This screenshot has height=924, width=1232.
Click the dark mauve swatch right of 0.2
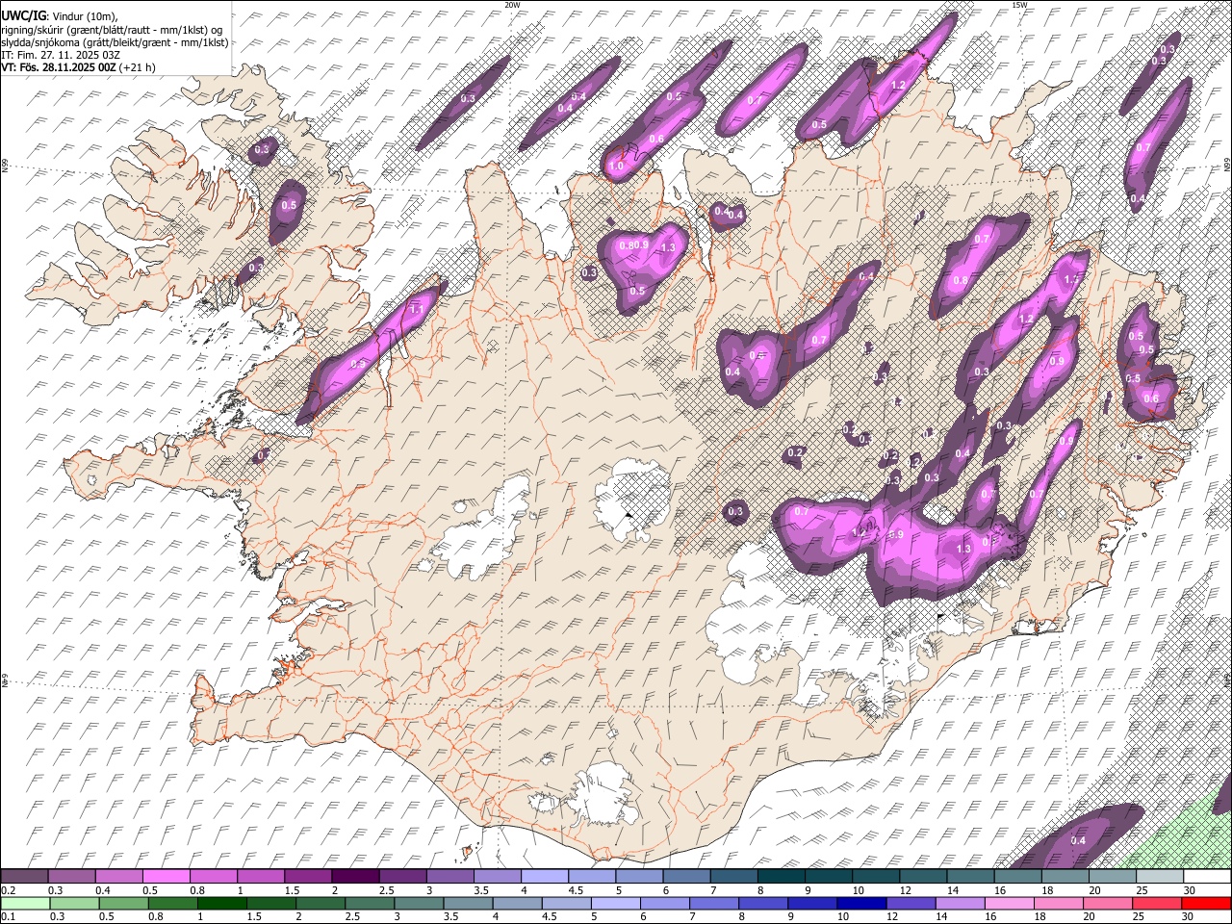[x=25, y=877]
